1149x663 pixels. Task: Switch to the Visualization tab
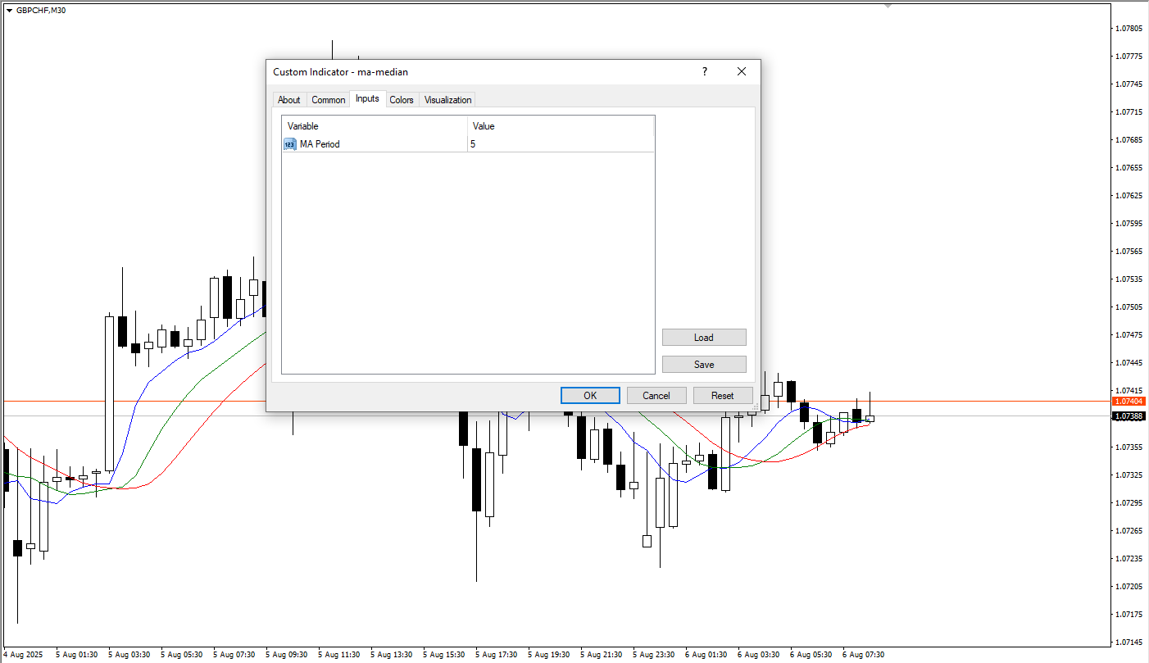447,100
